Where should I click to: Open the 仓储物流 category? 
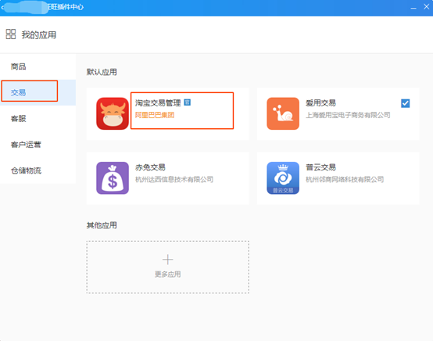pyautogui.click(x=38, y=170)
